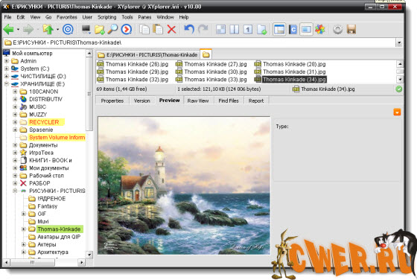This screenshot has width=417, height=280.
Task: Expand the MUSIC folder tree node
Action: click(x=15, y=107)
